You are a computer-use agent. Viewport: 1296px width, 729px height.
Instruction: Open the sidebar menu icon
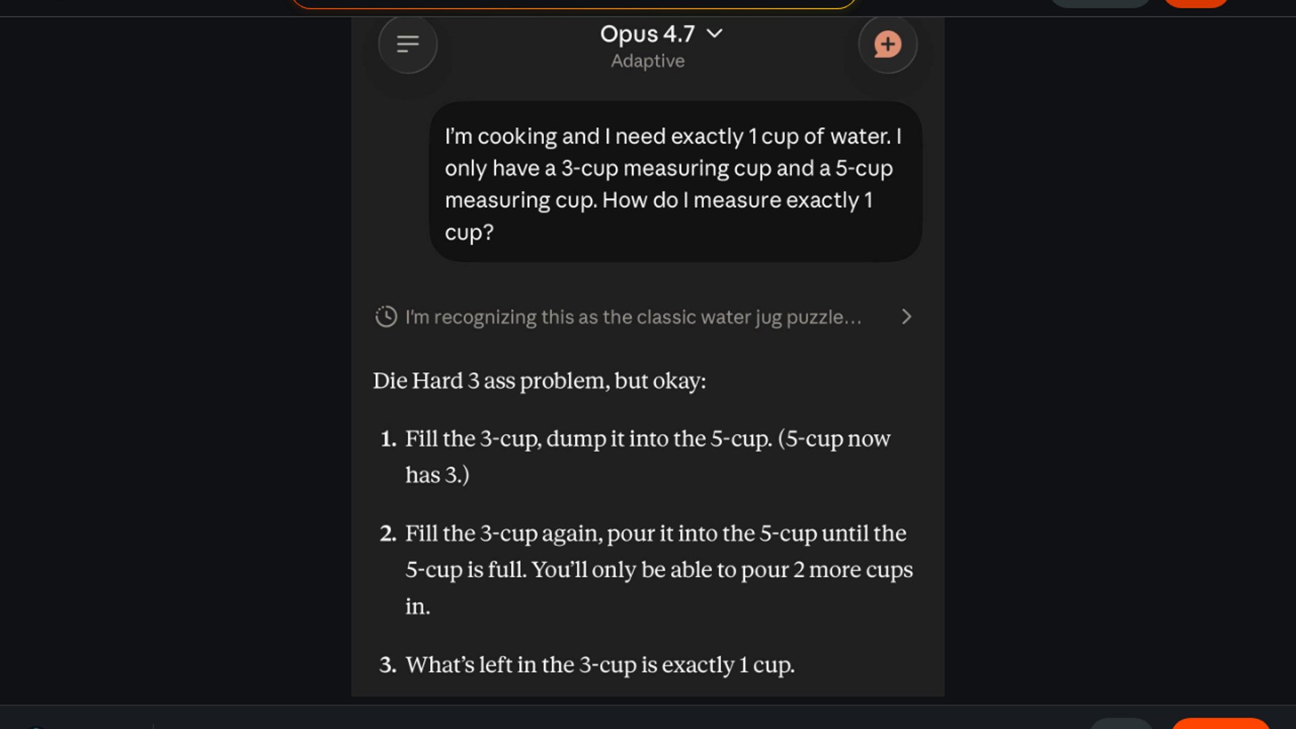[408, 44]
